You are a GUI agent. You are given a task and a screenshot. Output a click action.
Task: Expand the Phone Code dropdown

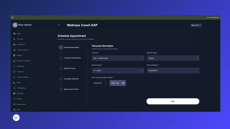click(x=118, y=70)
